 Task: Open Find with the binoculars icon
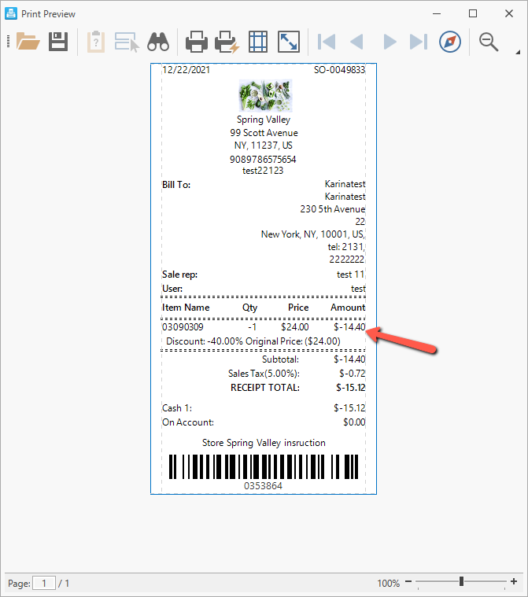(x=158, y=42)
